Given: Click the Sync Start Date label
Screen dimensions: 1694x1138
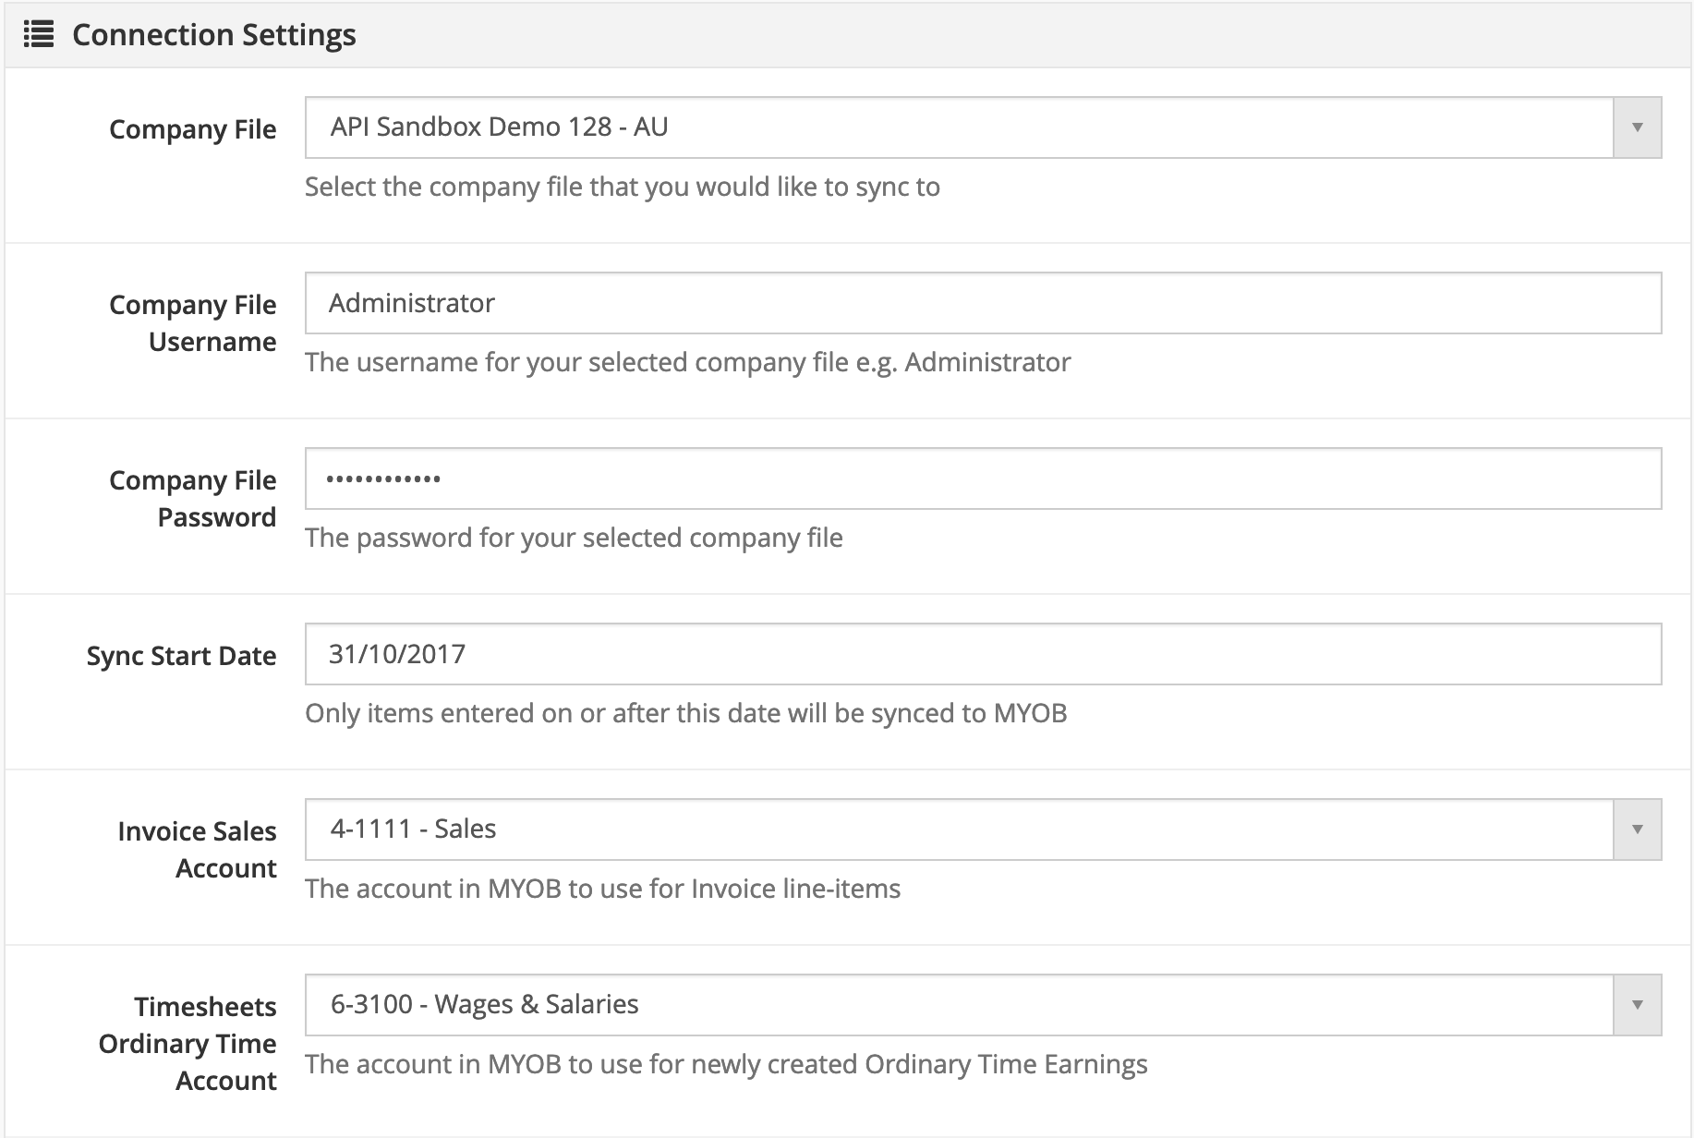Looking at the screenshot, I should pos(181,656).
